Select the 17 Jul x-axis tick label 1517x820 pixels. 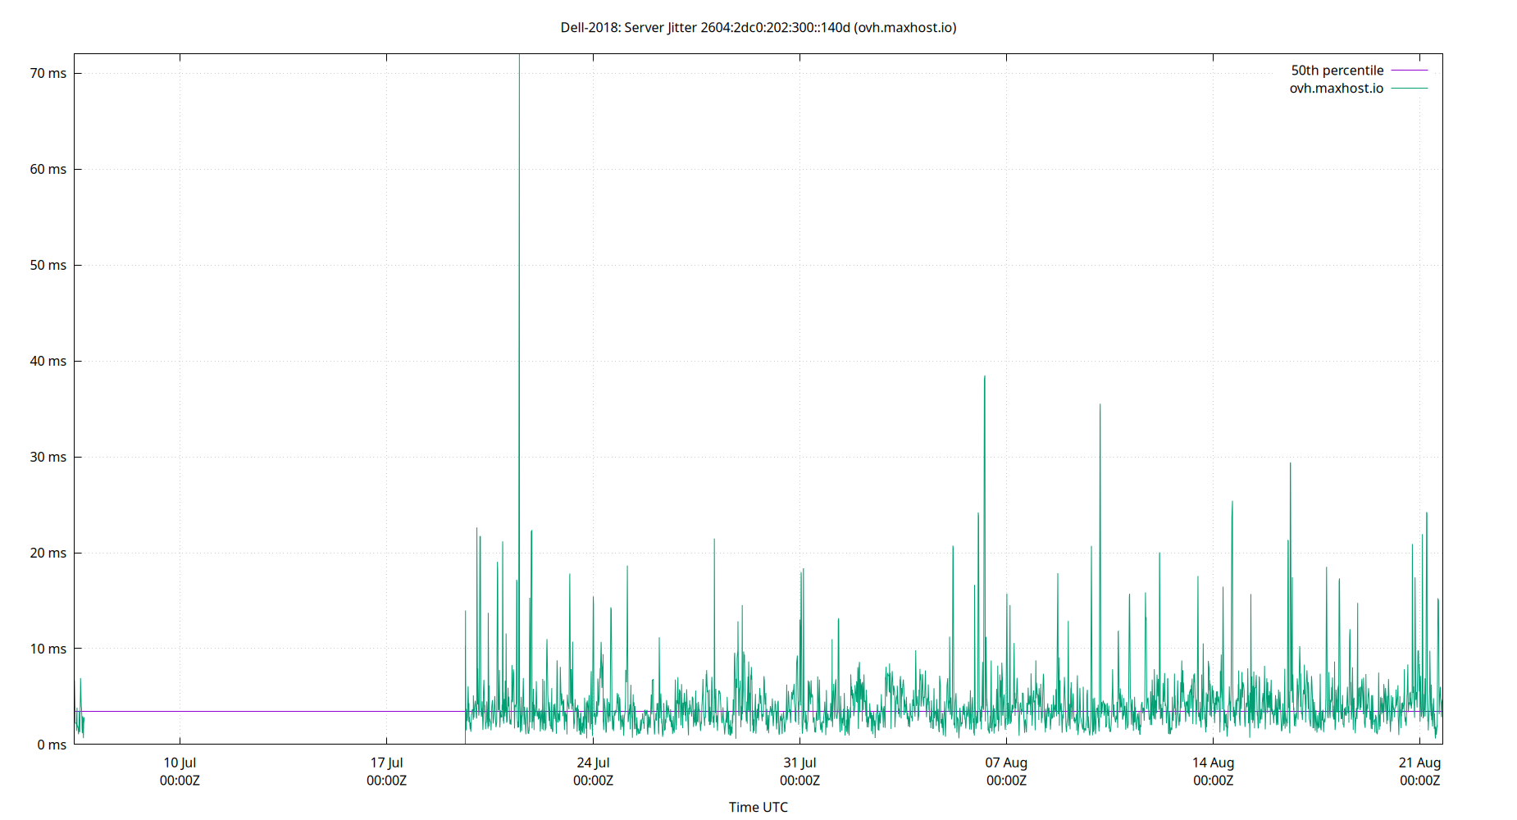(385, 763)
